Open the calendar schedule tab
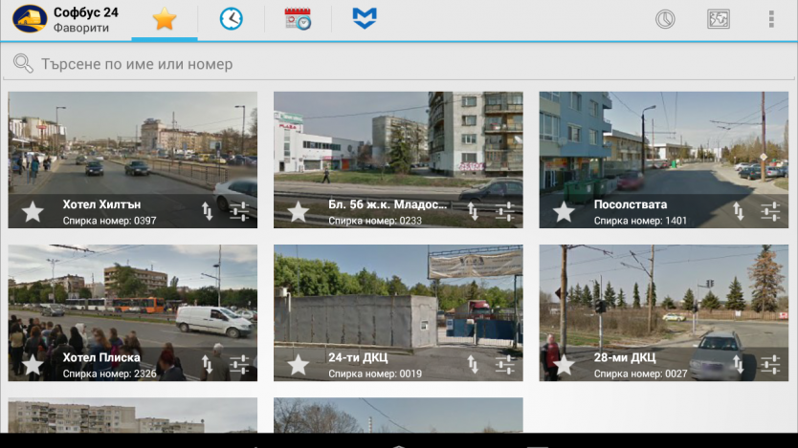 point(298,19)
